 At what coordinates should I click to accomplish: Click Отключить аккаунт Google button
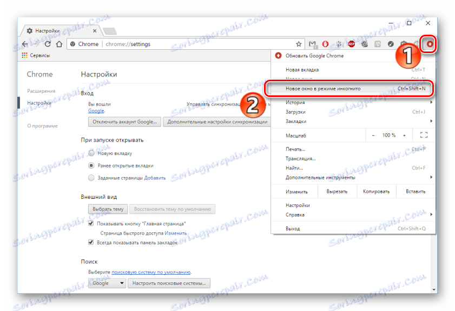(x=124, y=122)
